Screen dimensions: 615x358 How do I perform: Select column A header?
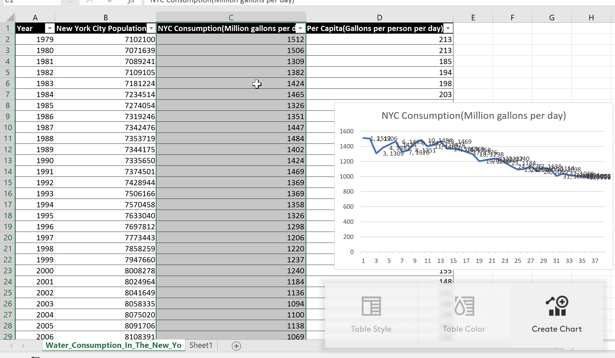coord(35,17)
